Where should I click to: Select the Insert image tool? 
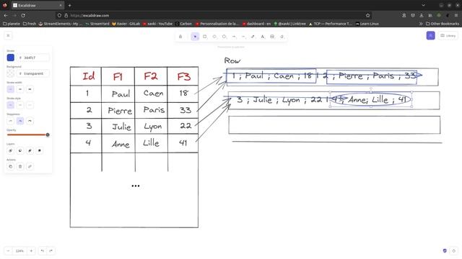point(272,37)
